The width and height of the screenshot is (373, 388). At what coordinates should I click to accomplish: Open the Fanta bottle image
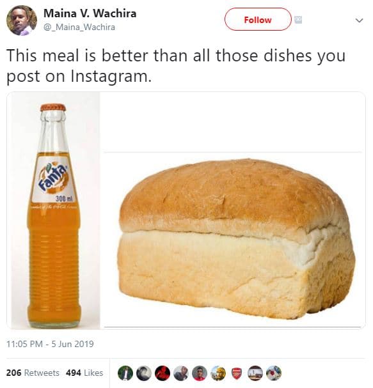tap(54, 210)
